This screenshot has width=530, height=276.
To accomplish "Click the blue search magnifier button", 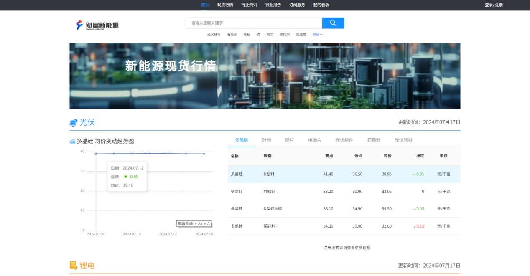I will [x=333, y=23].
